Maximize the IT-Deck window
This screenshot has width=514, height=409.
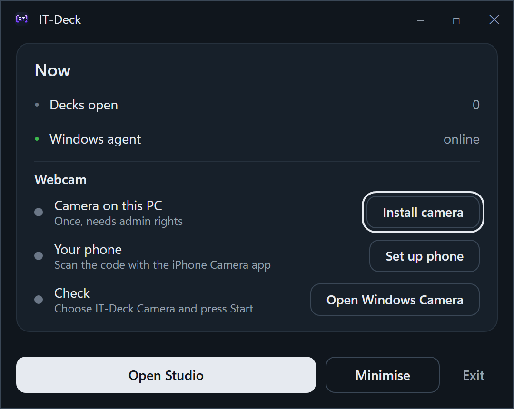tap(456, 21)
